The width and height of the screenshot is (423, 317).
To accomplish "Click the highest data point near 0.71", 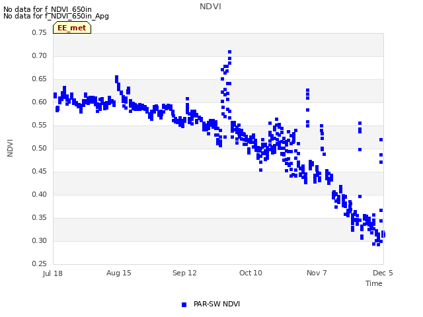I will (229, 52).
